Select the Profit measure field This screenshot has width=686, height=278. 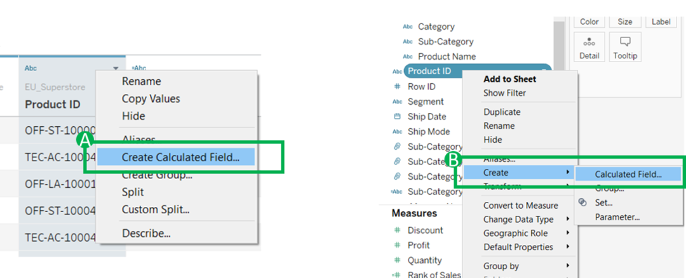[x=419, y=246]
